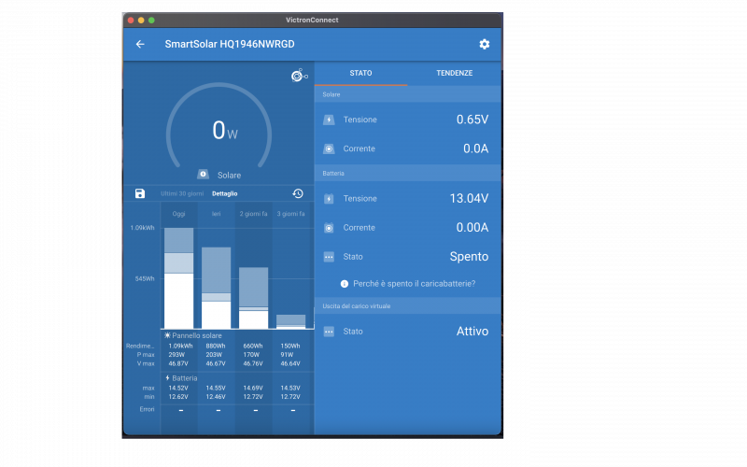Go back using the arrow icon

pyautogui.click(x=140, y=44)
